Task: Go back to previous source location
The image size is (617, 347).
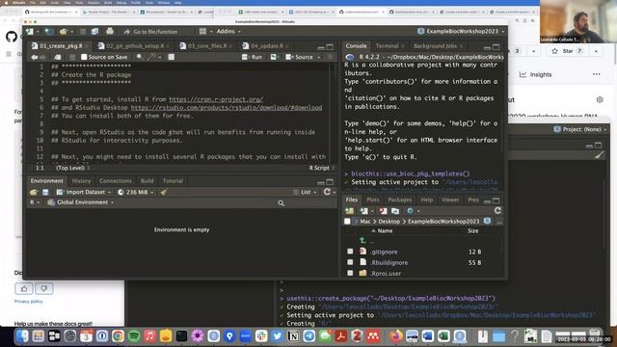Action: click(35, 57)
